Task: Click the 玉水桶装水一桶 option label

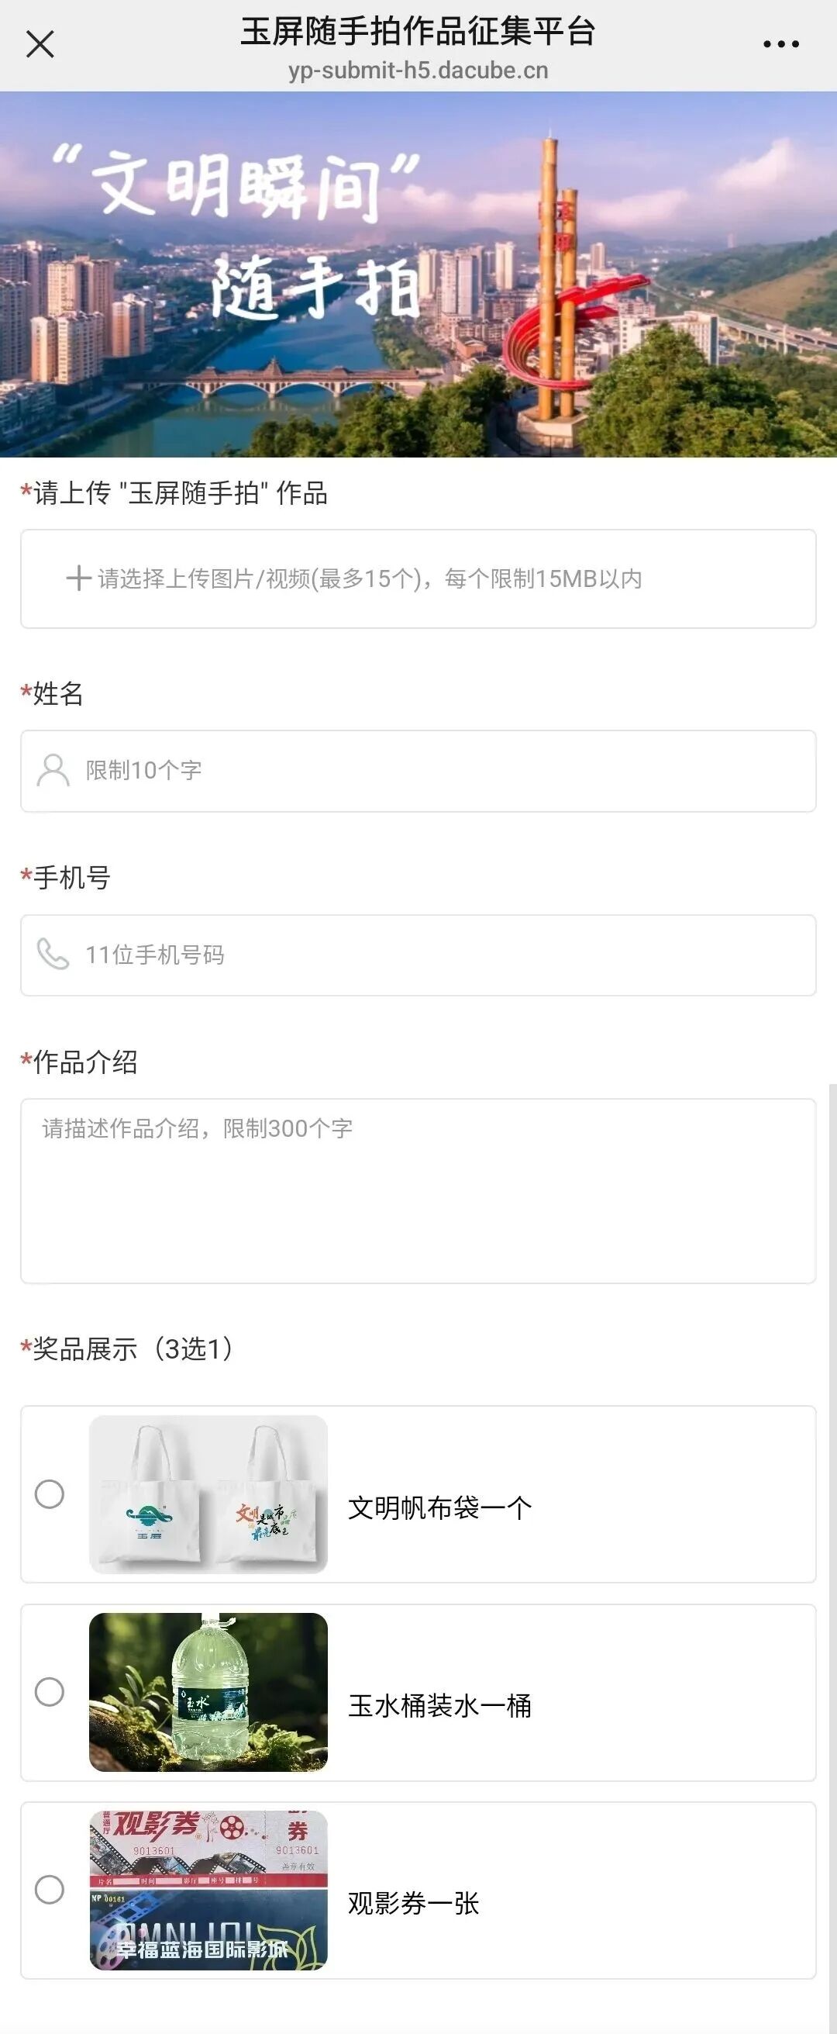Action: pos(439,1705)
